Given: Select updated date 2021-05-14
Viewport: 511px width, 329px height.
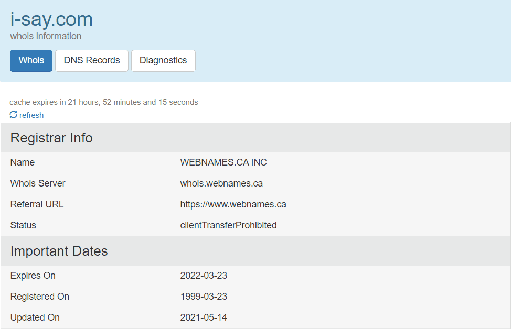Looking at the screenshot, I should pyautogui.click(x=204, y=317).
